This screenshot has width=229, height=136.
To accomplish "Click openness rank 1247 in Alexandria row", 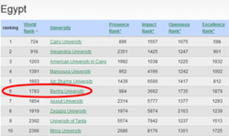I will [183, 52].
